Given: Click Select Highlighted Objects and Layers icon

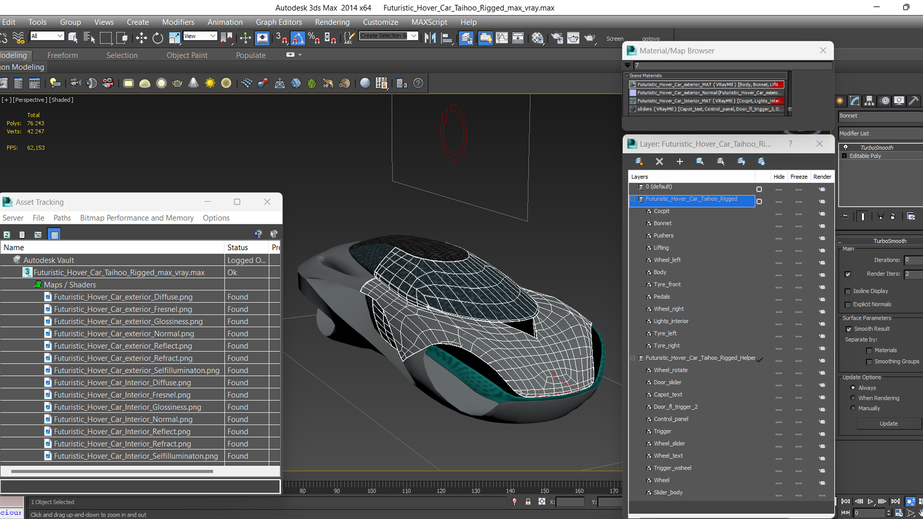Looking at the screenshot, I should (700, 161).
